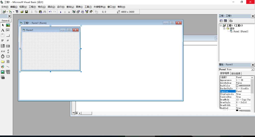Switch to the 按分类序 properties tab
The height and width of the screenshot is (137, 255).
coord(236,73)
